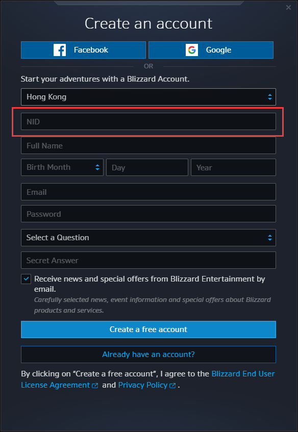Click the external link icon after License Agreement

pos(95,386)
